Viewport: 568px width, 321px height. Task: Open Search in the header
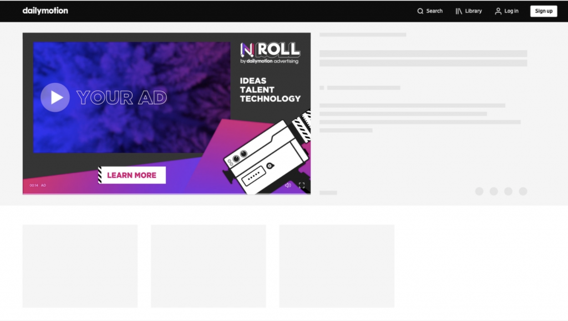(x=430, y=11)
